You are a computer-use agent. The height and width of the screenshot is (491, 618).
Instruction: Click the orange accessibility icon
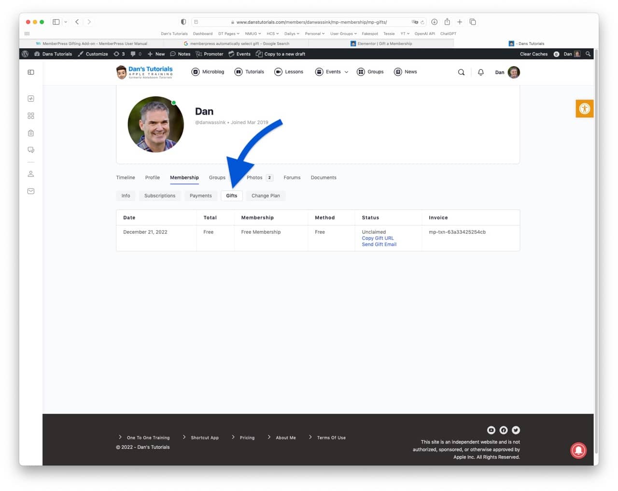click(584, 109)
